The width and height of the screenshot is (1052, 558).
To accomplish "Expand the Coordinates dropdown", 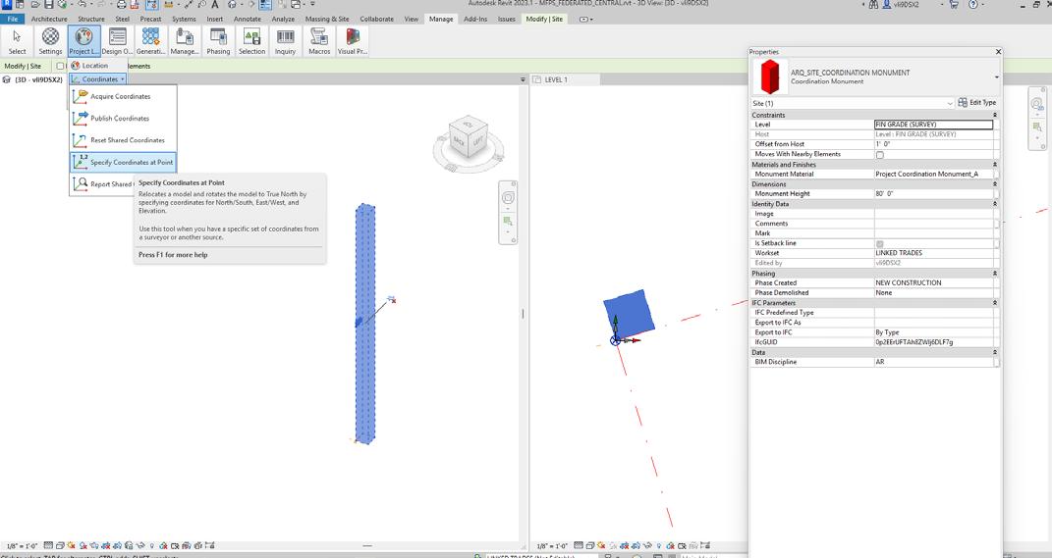I will [98, 79].
